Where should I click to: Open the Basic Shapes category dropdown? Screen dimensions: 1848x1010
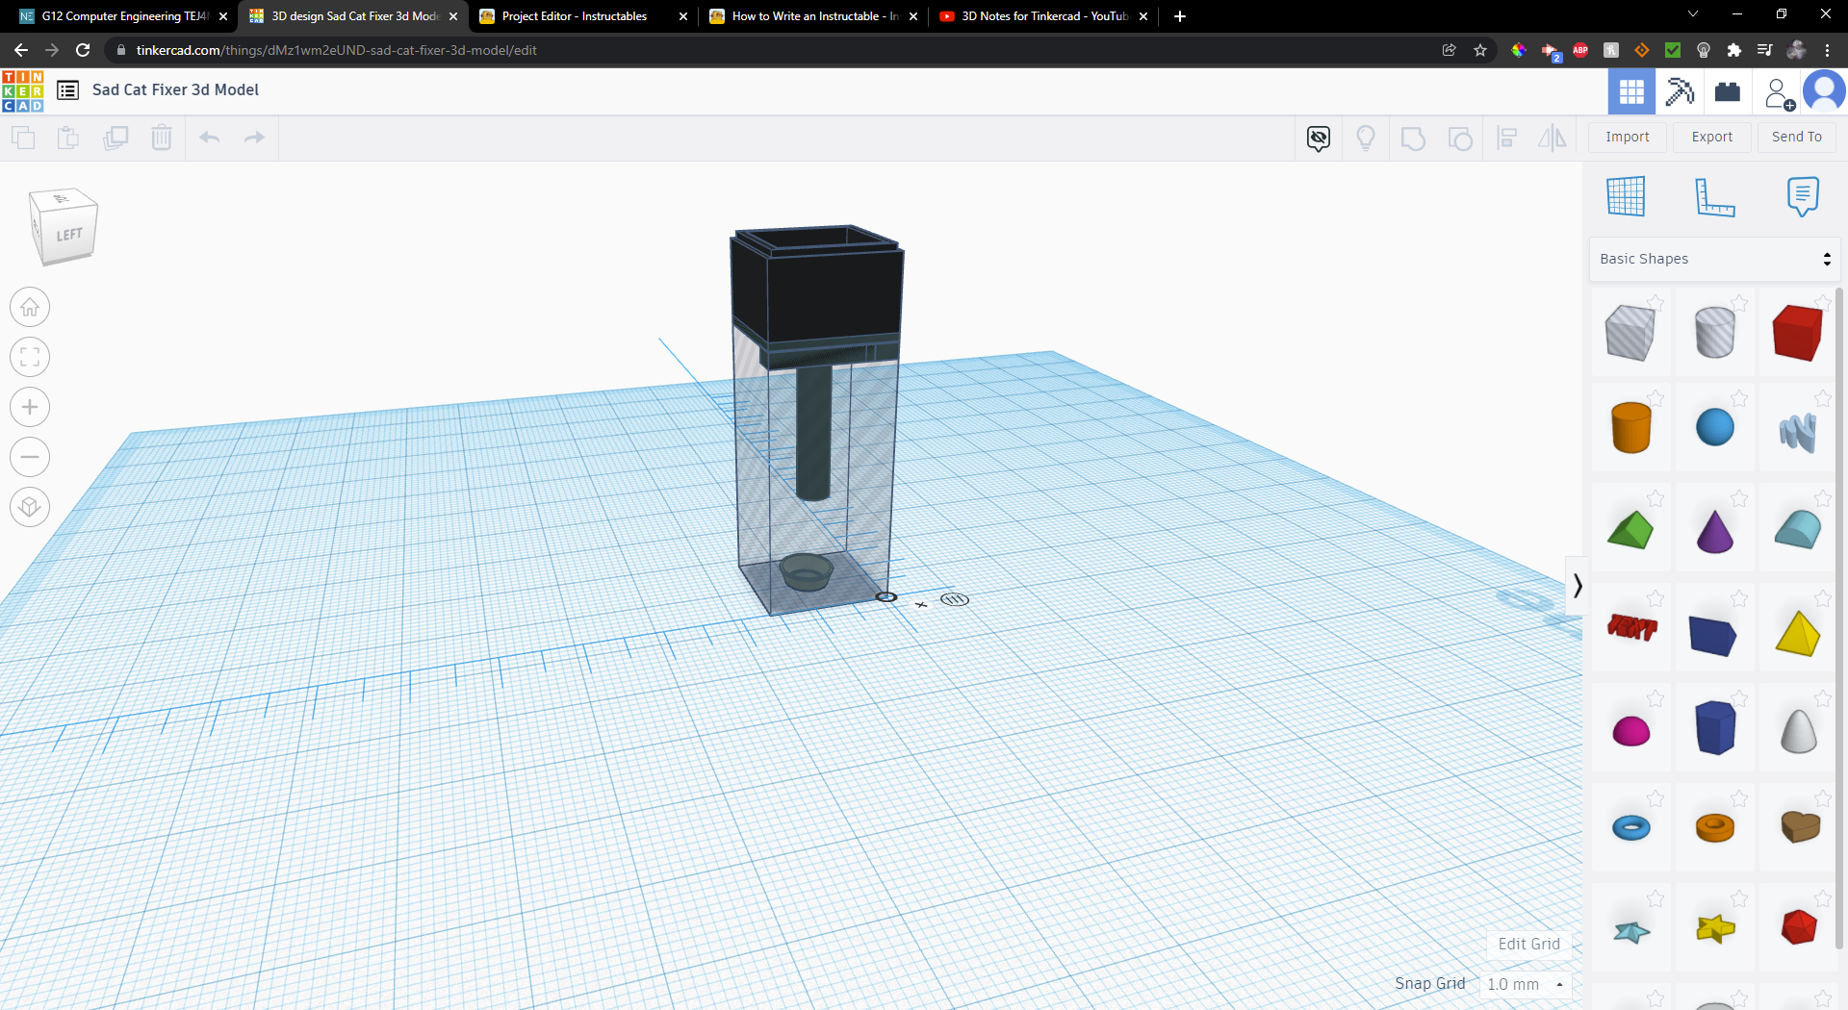pos(1714,259)
